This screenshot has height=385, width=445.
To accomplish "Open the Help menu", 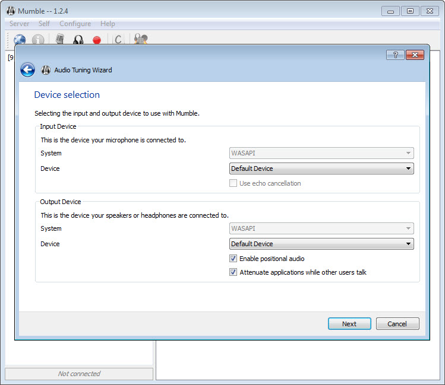I will click(x=108, y=24).
